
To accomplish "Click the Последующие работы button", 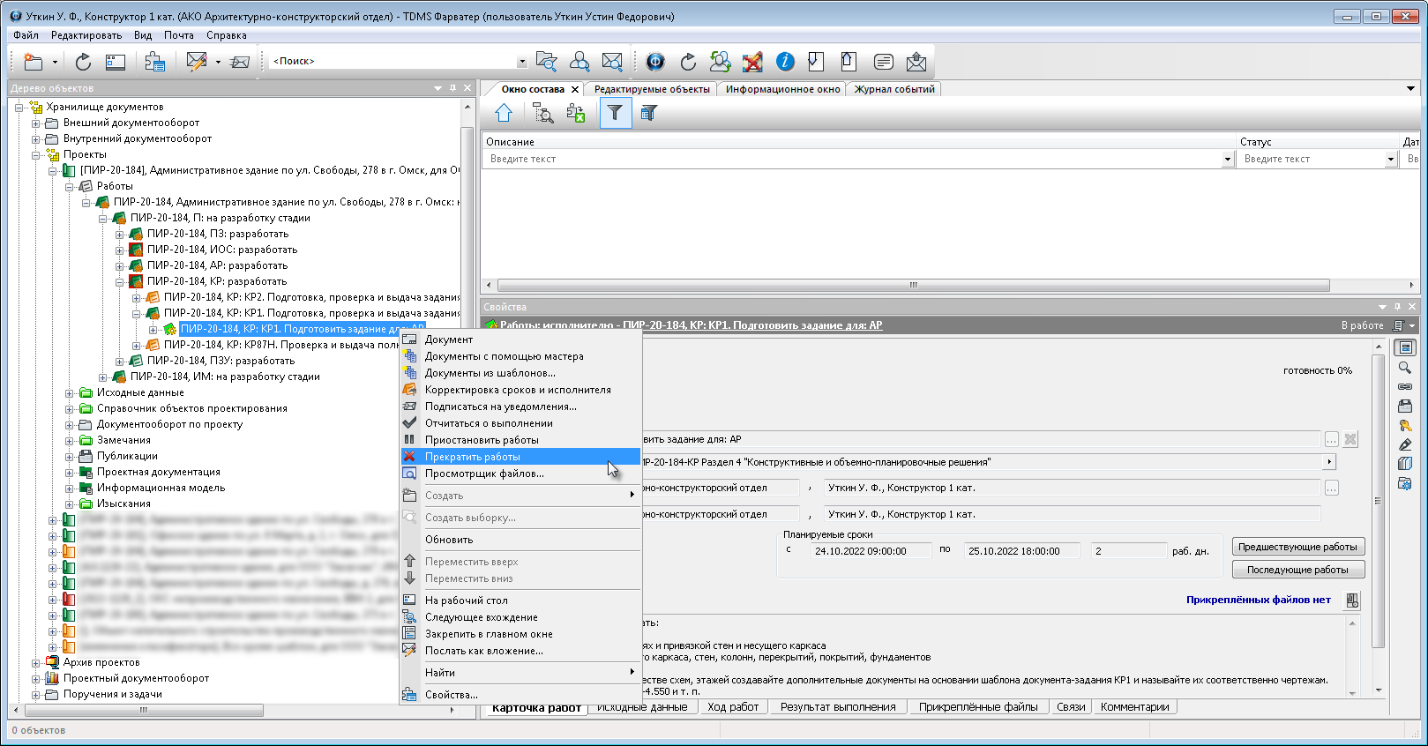I will pyautogui.click(x=1297, y=570).
